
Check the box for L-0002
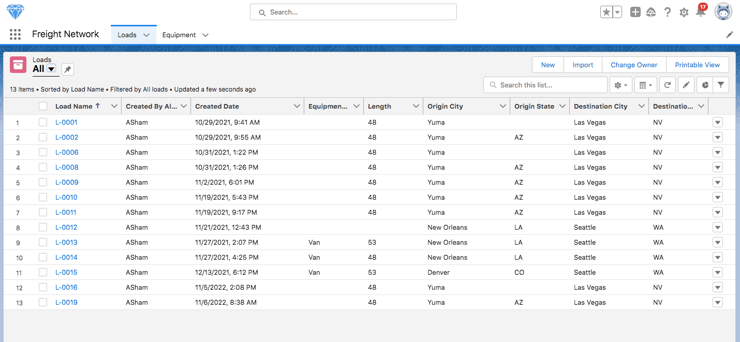tap(43, 137)
